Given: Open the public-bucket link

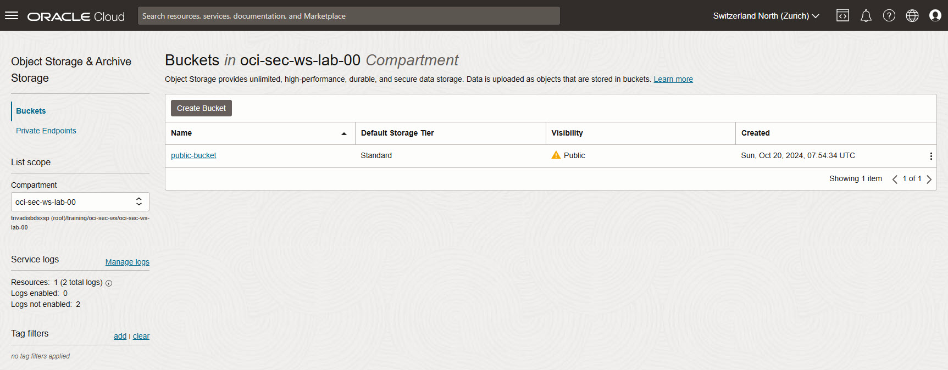Looking at the screenshot, I should click(x=193, y=155).
